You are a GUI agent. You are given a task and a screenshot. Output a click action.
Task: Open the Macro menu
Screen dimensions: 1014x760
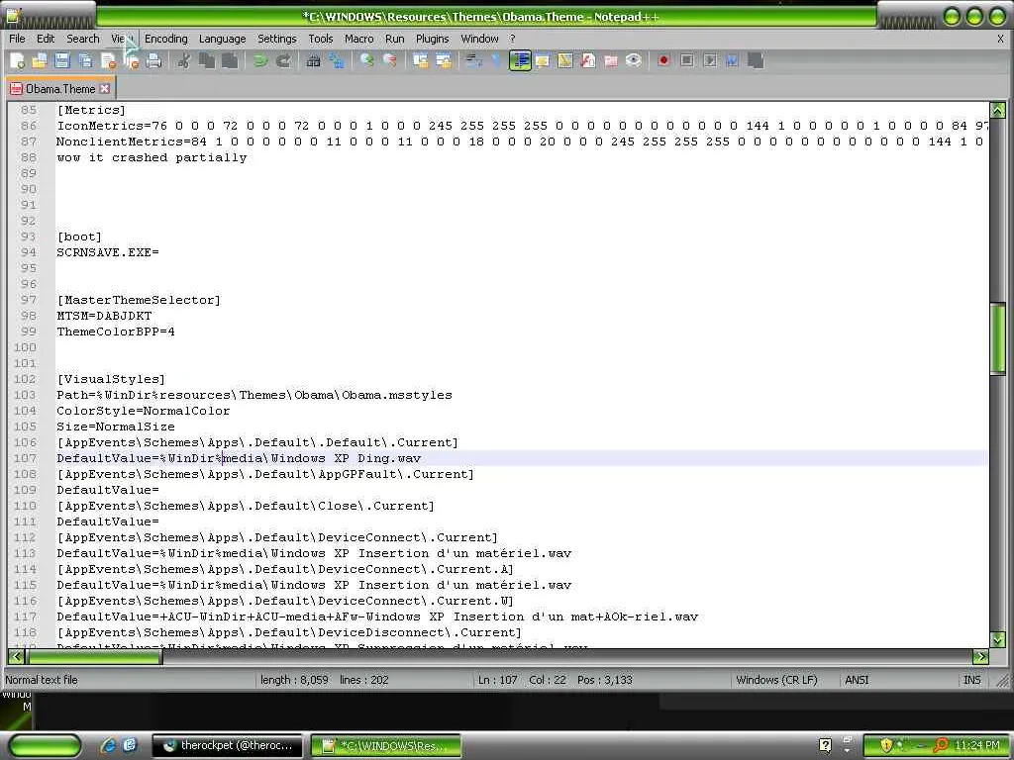(358, 39)
